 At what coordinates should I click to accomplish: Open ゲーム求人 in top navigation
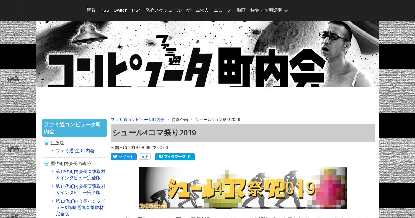tap(197, 10)
